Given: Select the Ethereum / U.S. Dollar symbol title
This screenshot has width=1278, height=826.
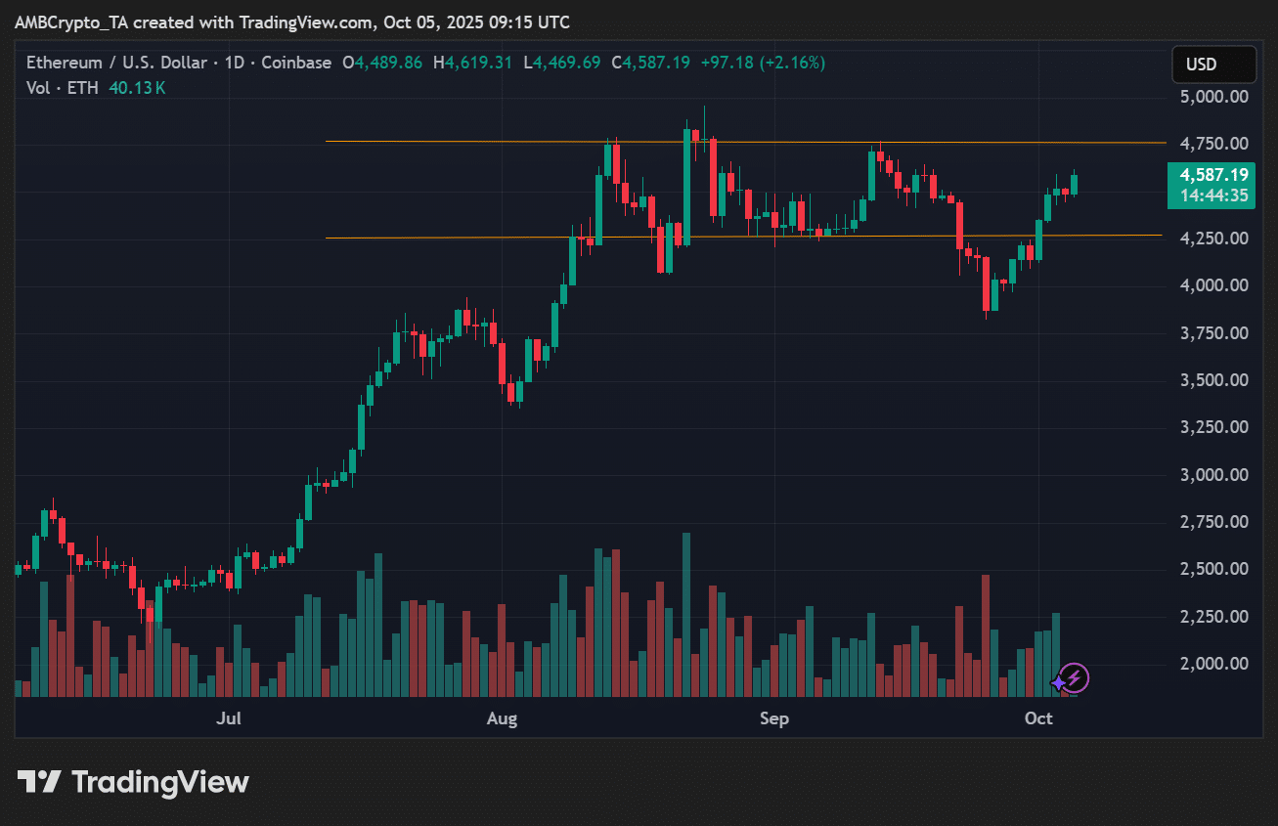Looking at the screenshot, I should pyautogui.click(x=115, y=63).
